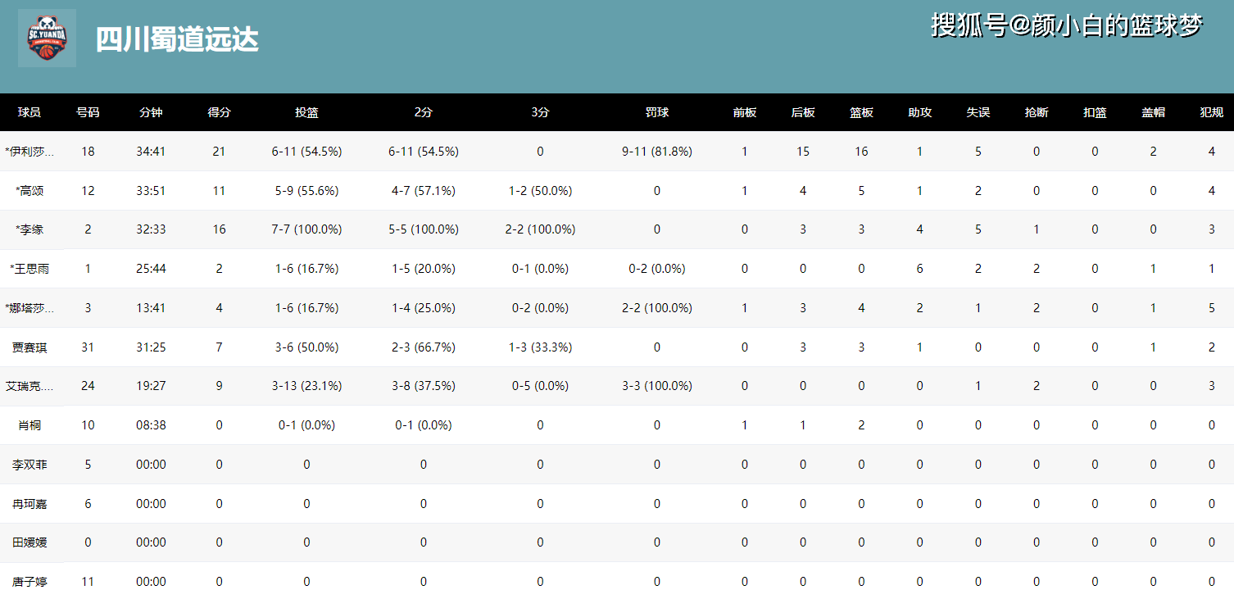1234x599 pixels.
Task: Click 李缘's 7-7 (100.0%) field goal cell
Action: click(x=306, y=229)
